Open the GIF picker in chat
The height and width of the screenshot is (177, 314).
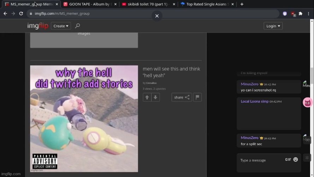tap(288, 160)
